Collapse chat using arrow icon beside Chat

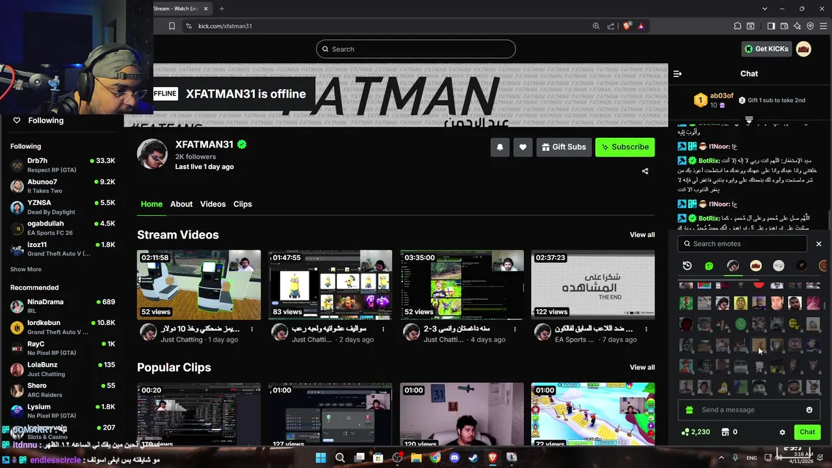click(x=677, y=73)
